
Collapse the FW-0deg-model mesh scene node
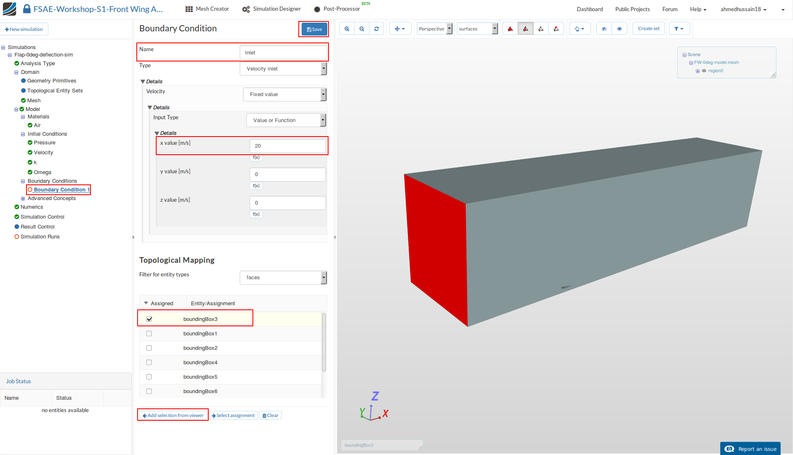691,62
